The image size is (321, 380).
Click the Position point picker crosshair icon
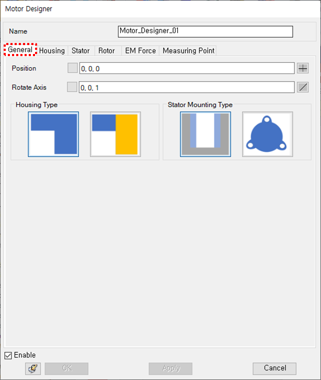click(x=303, y=68)
